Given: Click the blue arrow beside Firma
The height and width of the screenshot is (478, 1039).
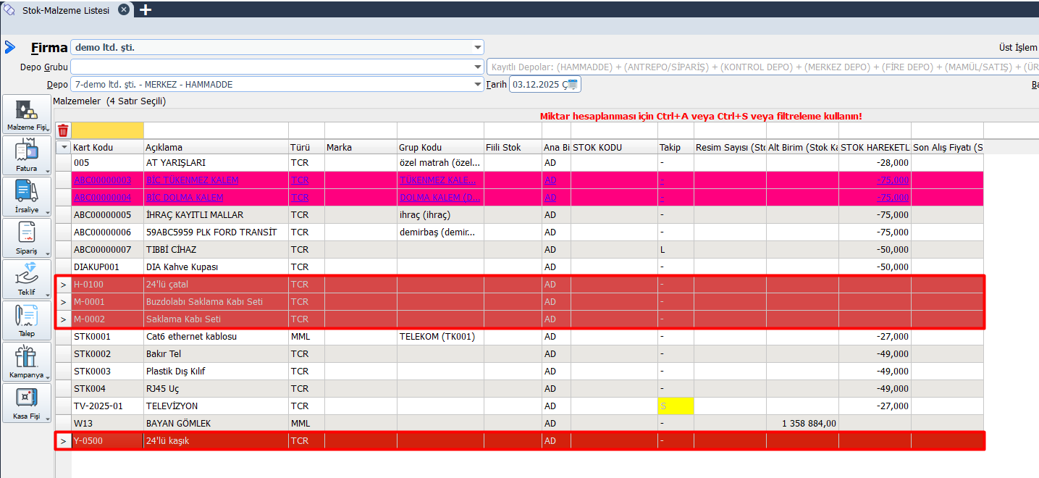Looking at the screenshot, I should (9, 47).
